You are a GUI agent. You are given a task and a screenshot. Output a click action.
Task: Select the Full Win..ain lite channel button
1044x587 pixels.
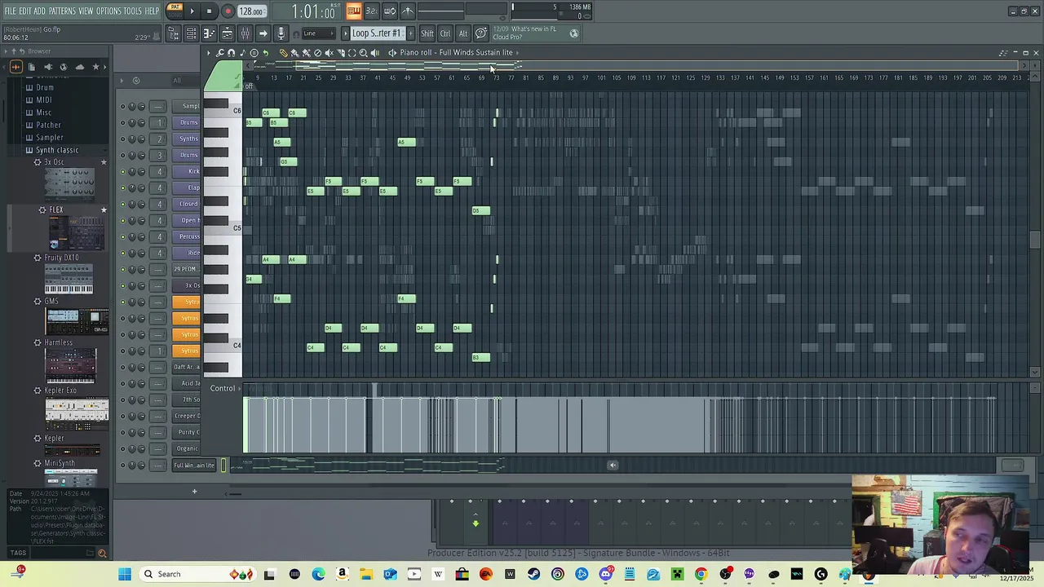tap(193, 466)
